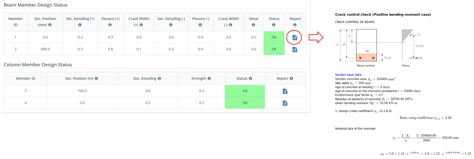Click the Beam Member Design Status heading
The width and height of the screenshot is (474, 159).
click(x=35, y=5)
